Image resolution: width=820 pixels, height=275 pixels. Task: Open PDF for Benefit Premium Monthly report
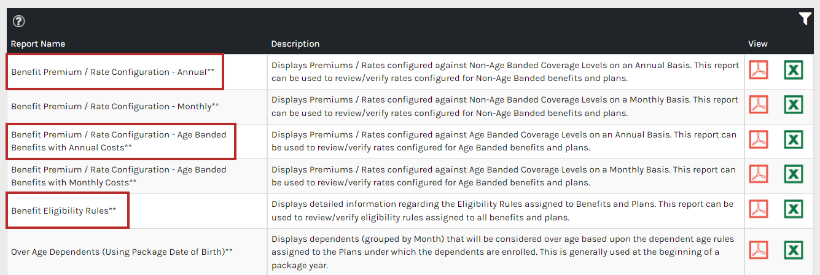click(759, 104)
